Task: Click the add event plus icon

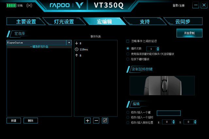Action: pyautogui.click(x=88, y=120)
